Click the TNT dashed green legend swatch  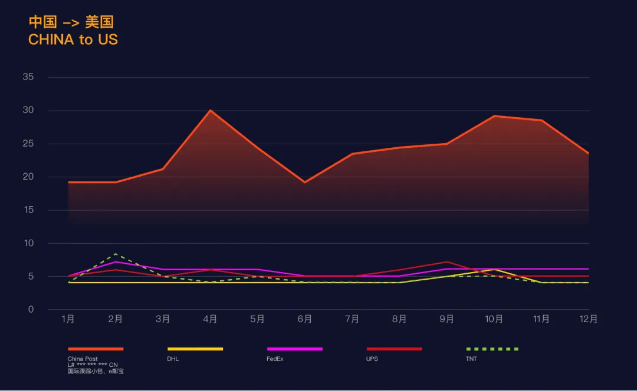tap(492, 349)
